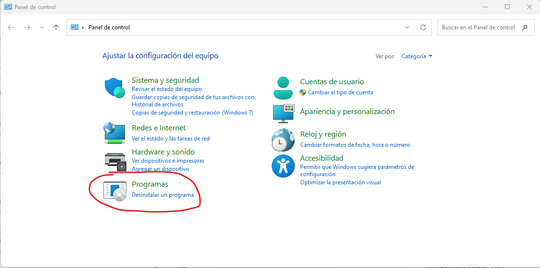Open Accesibilidad category heading

pyautogui.click(x=322, y=158)
